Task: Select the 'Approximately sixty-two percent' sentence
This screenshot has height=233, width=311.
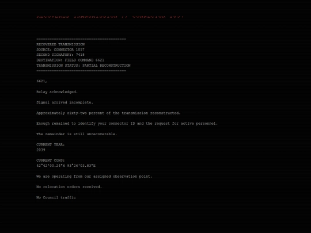Action: (x=108, y=113)
